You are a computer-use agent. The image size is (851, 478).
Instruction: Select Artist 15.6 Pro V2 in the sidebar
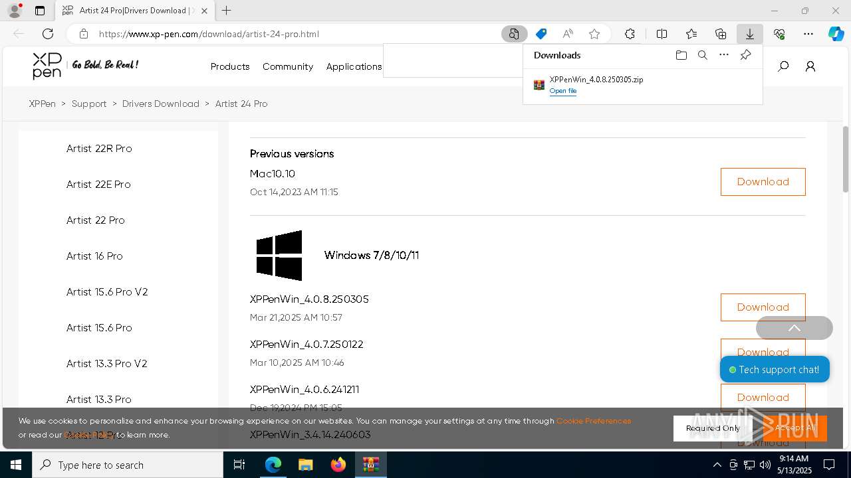107,292
